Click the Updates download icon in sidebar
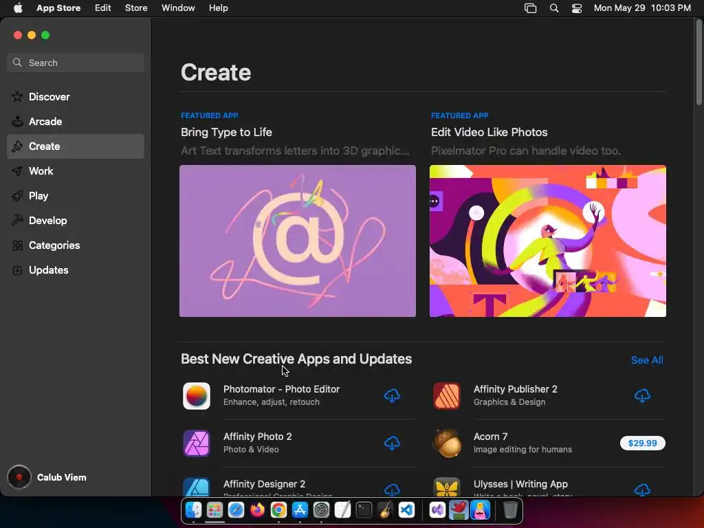 17,269
